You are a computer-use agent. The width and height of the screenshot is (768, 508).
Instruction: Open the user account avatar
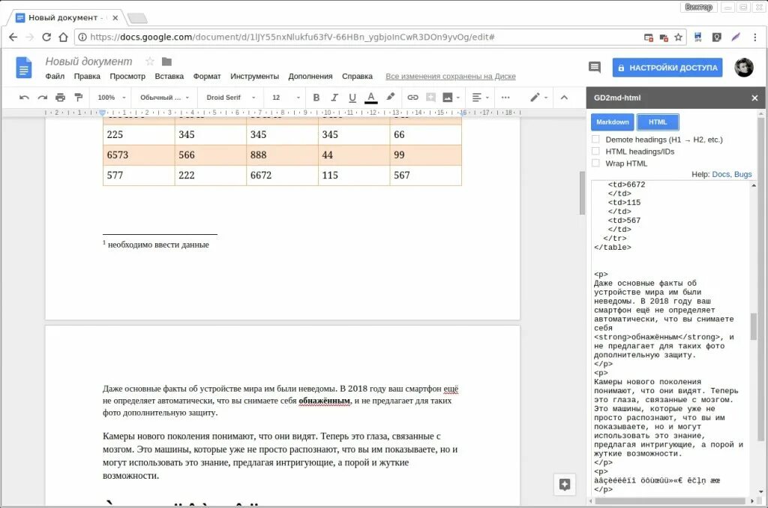[x=743, y=68]
